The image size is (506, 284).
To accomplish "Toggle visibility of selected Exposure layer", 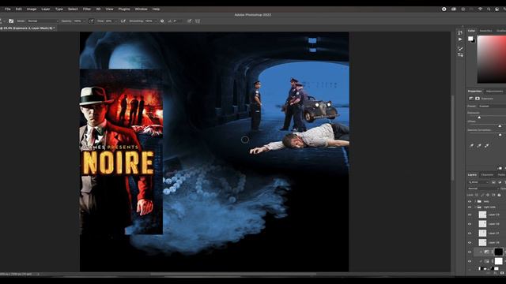I will (x=470, y=252).
